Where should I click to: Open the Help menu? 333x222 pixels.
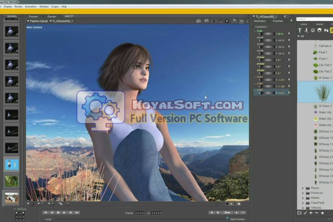[64, 6]
